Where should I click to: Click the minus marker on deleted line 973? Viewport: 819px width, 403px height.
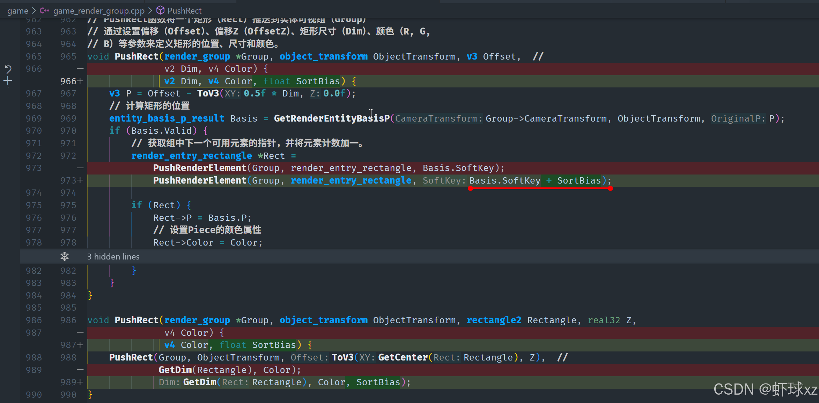80,168
